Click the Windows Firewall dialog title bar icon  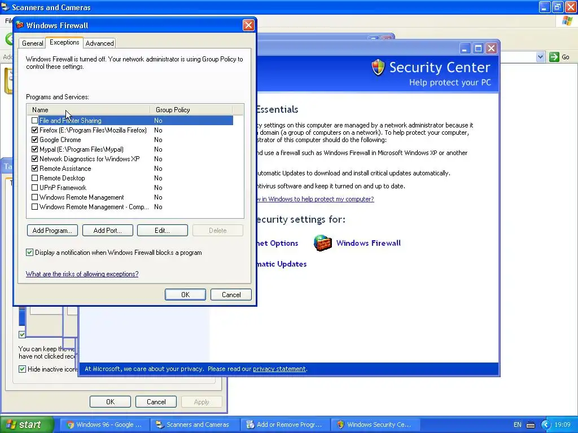20,25
